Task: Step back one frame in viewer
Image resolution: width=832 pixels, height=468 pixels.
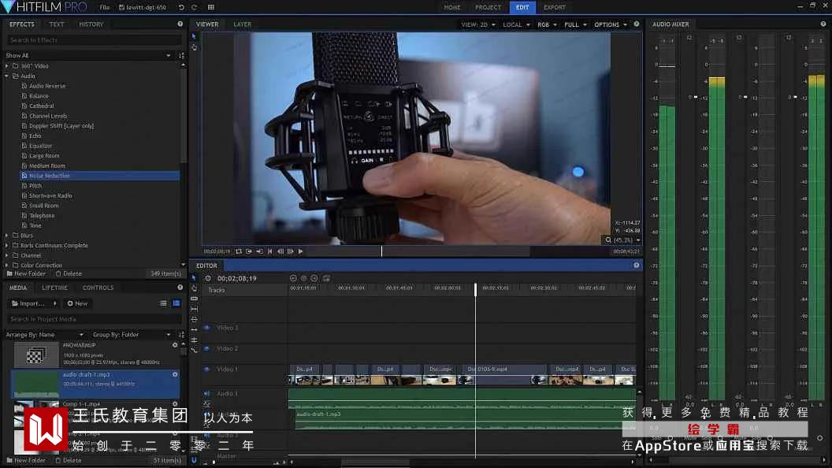Action: (280, 251)
